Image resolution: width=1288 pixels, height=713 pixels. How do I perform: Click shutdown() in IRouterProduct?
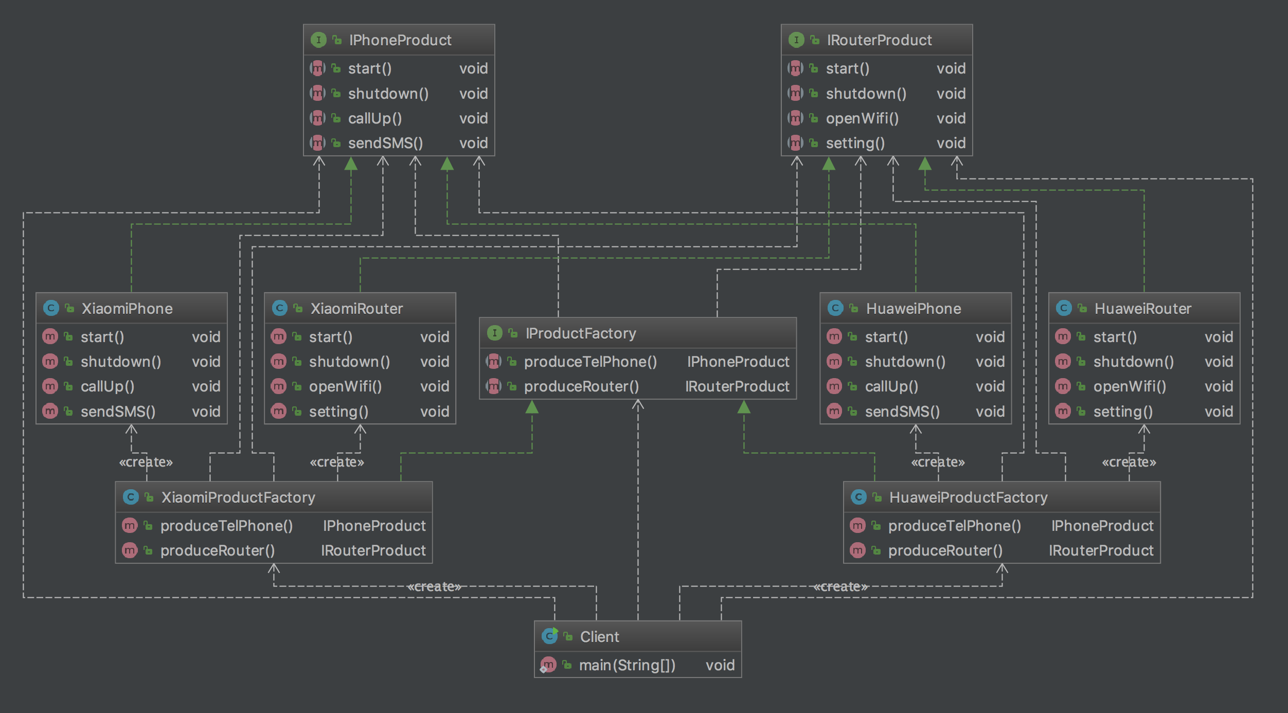click(866, 94)
